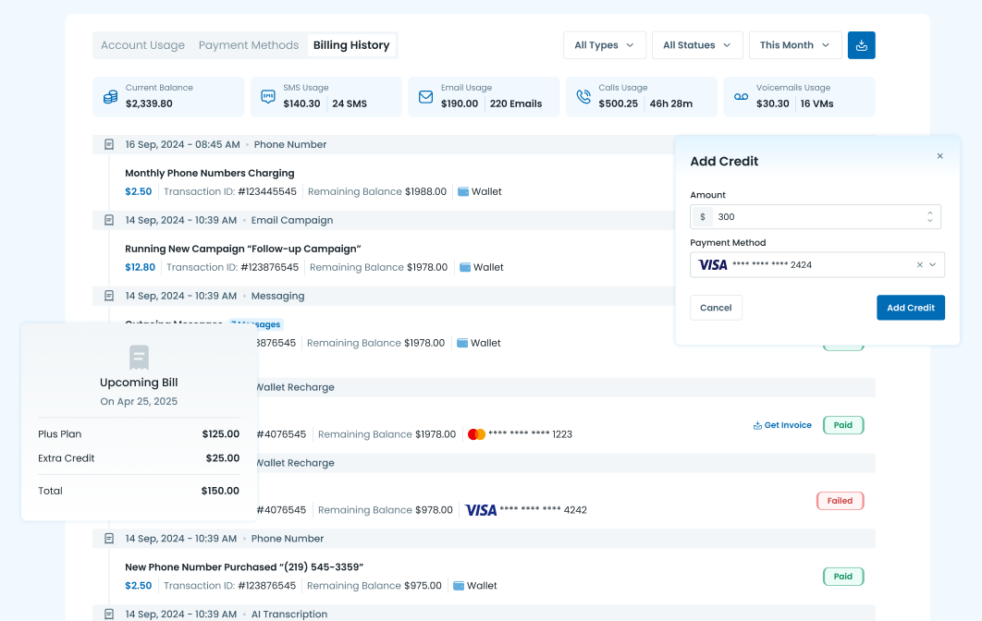Click the Email Usage envelope icon

pos(426,96)
